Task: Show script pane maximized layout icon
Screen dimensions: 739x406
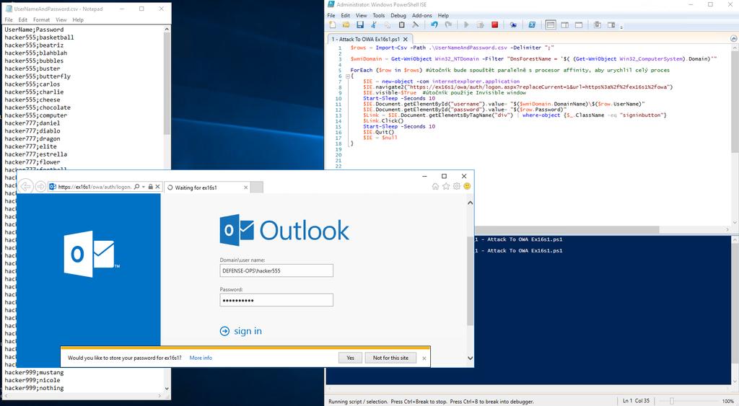Action: click(579, 25)
